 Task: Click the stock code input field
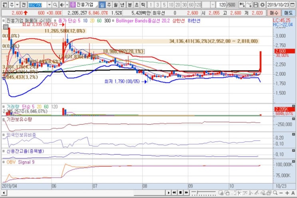(x=37, y=4)
